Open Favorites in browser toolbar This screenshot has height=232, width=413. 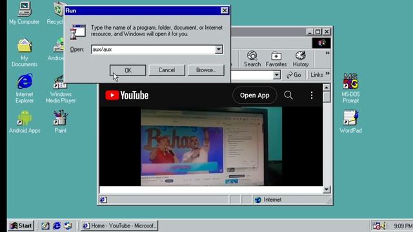coord(276,59)
